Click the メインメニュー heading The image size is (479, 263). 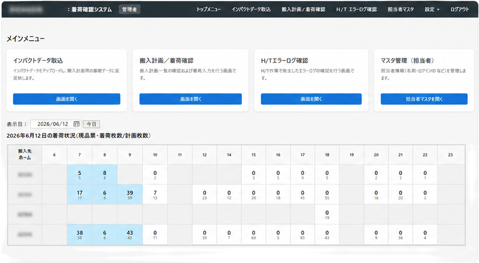coord(25,39)
